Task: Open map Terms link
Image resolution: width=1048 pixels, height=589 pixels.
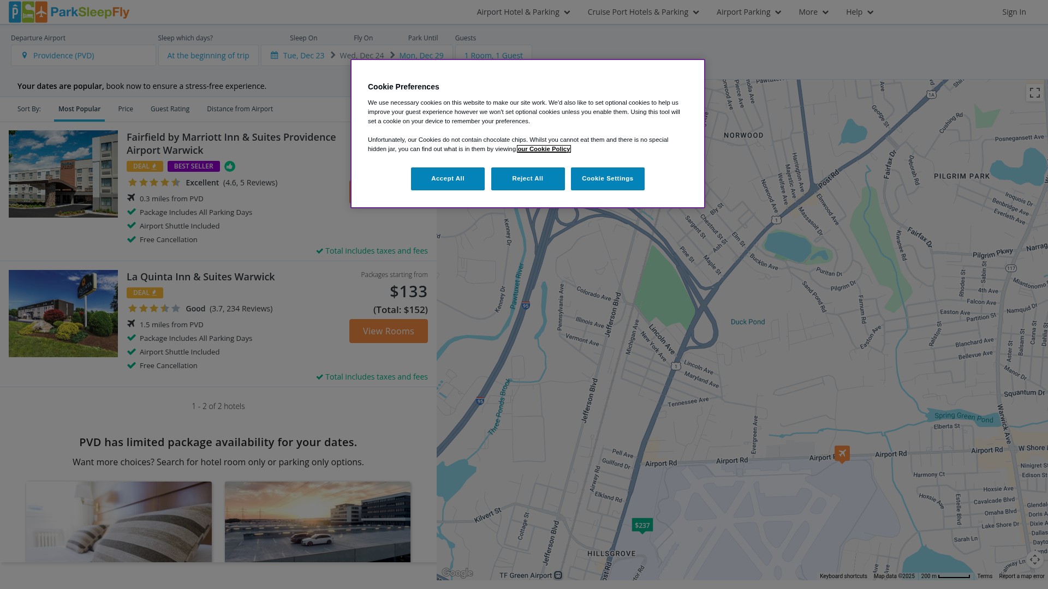Action: point(985,576)
